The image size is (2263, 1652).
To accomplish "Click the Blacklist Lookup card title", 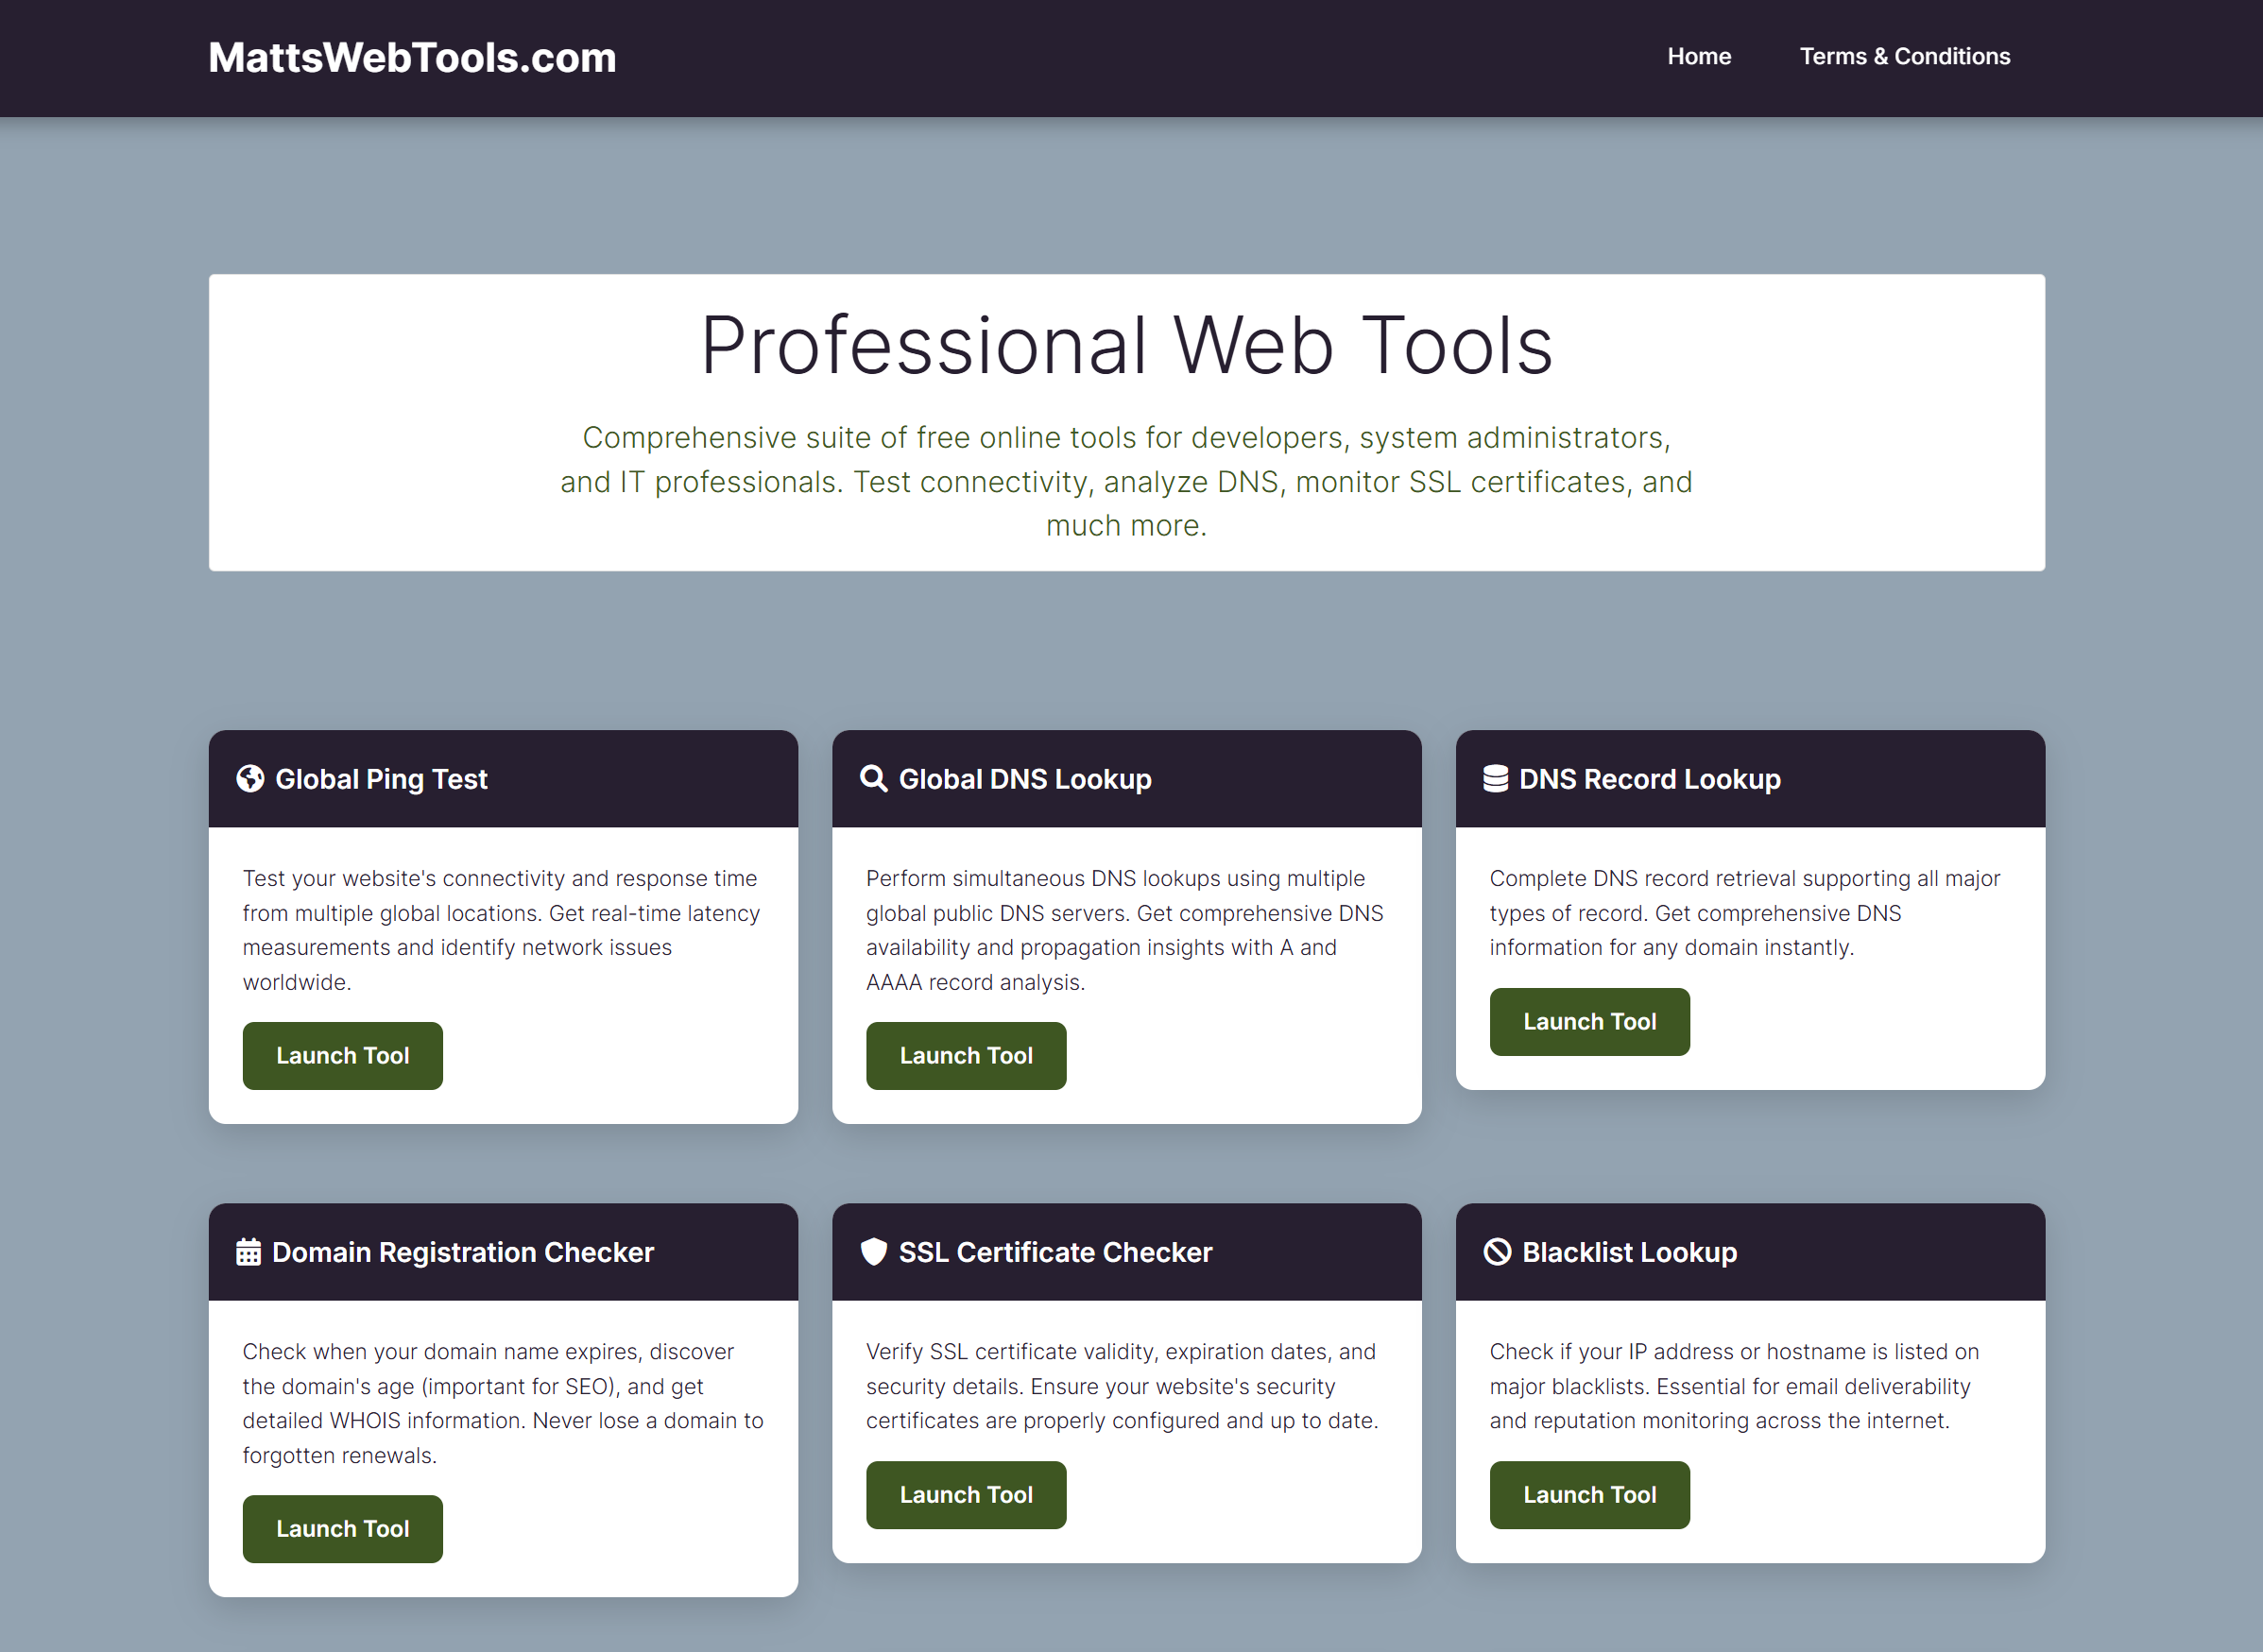I will (x=1629, y=1252).
